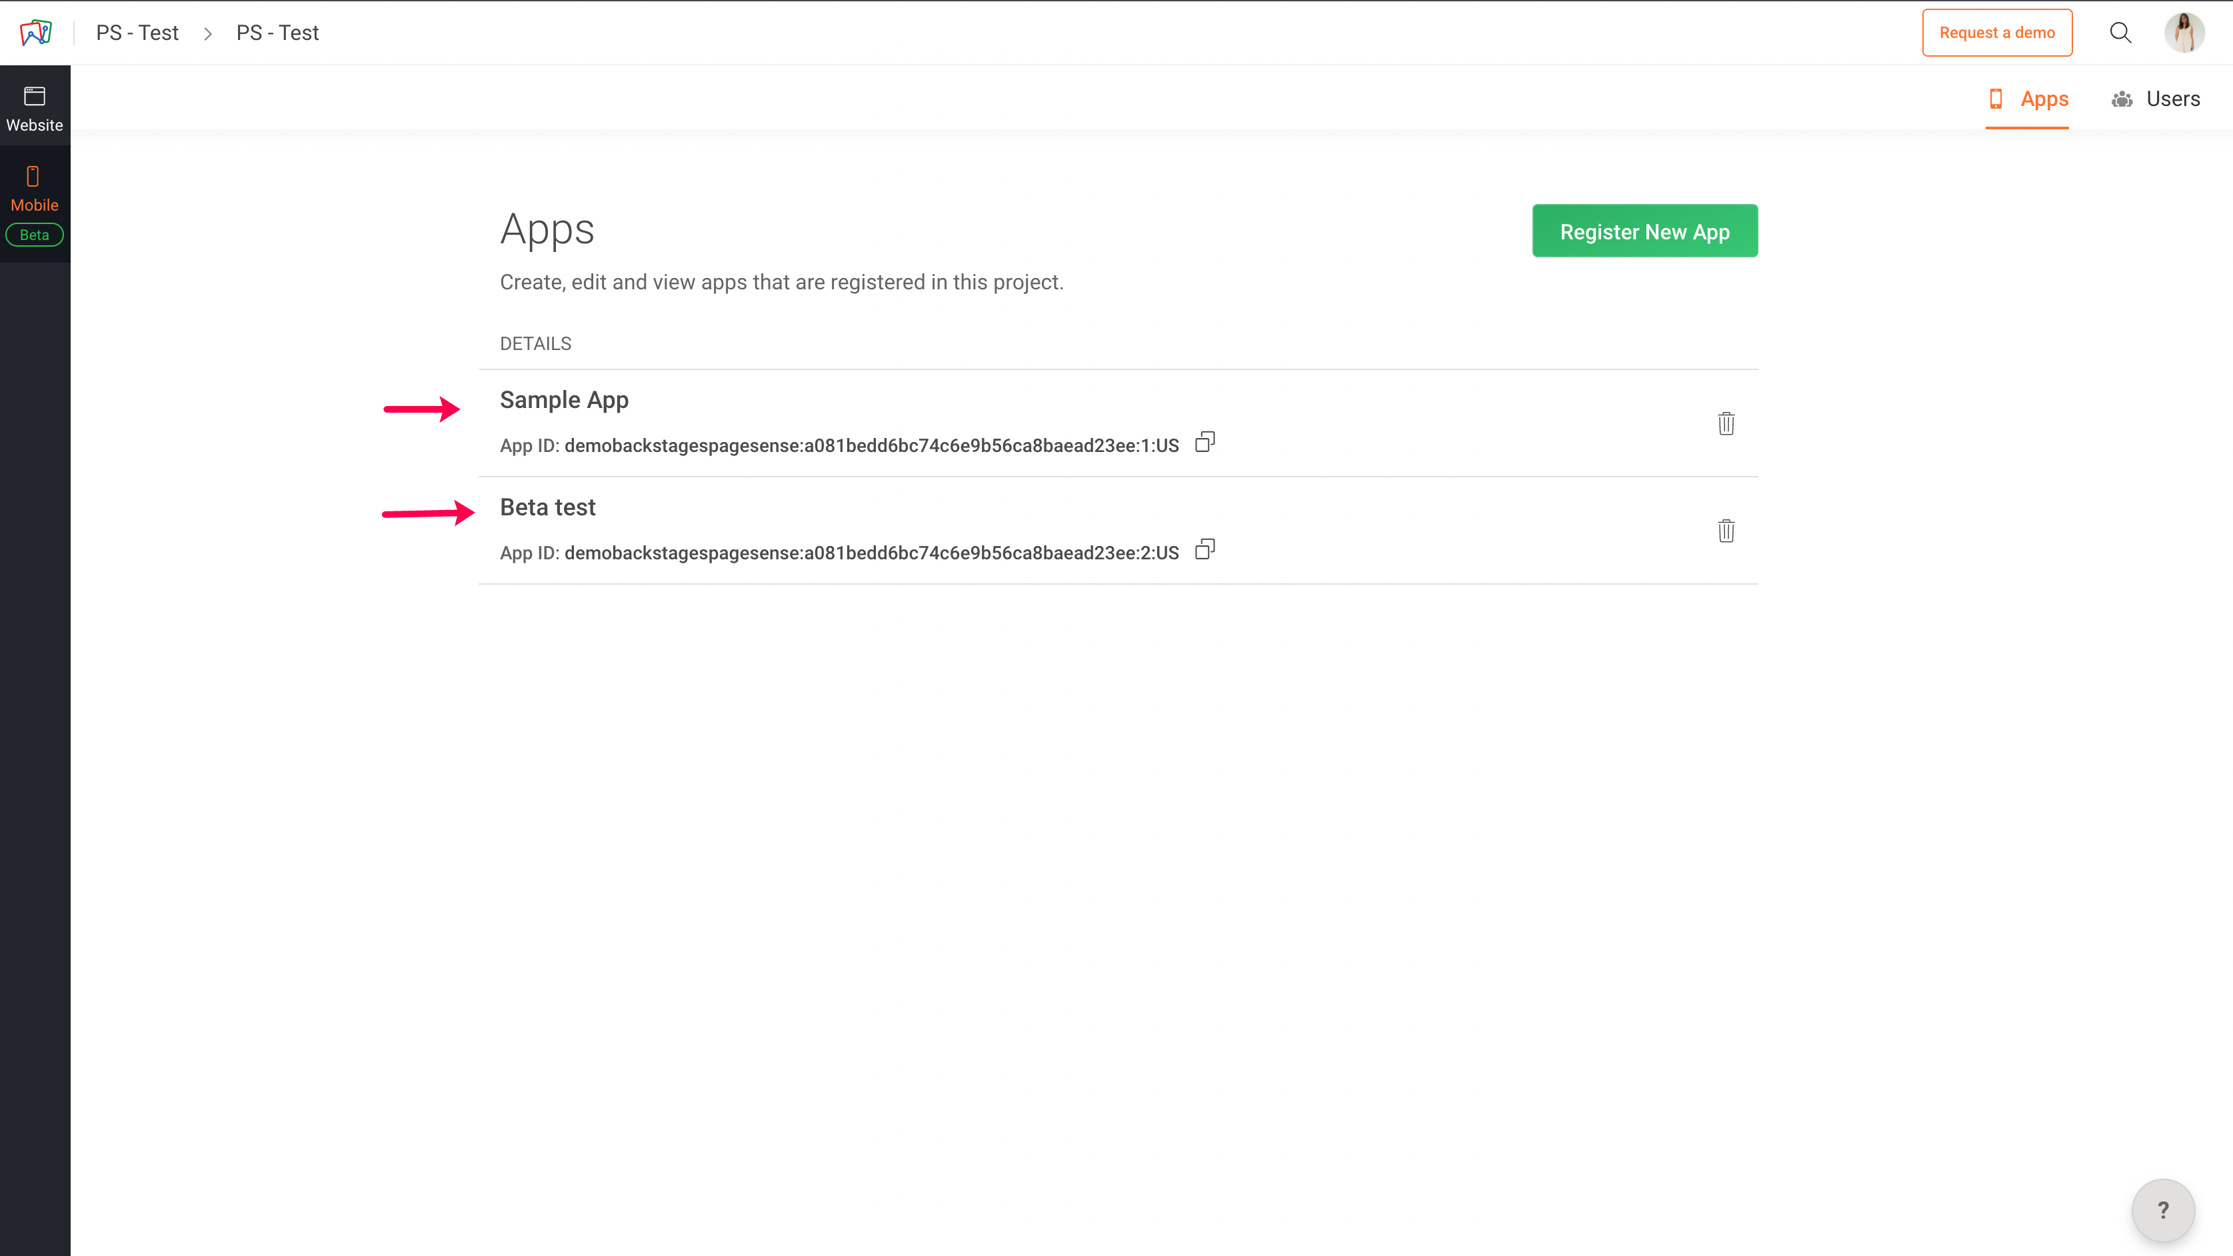Select the Apps tab
The image size is (2233, 1256).
coord(2028,99)
